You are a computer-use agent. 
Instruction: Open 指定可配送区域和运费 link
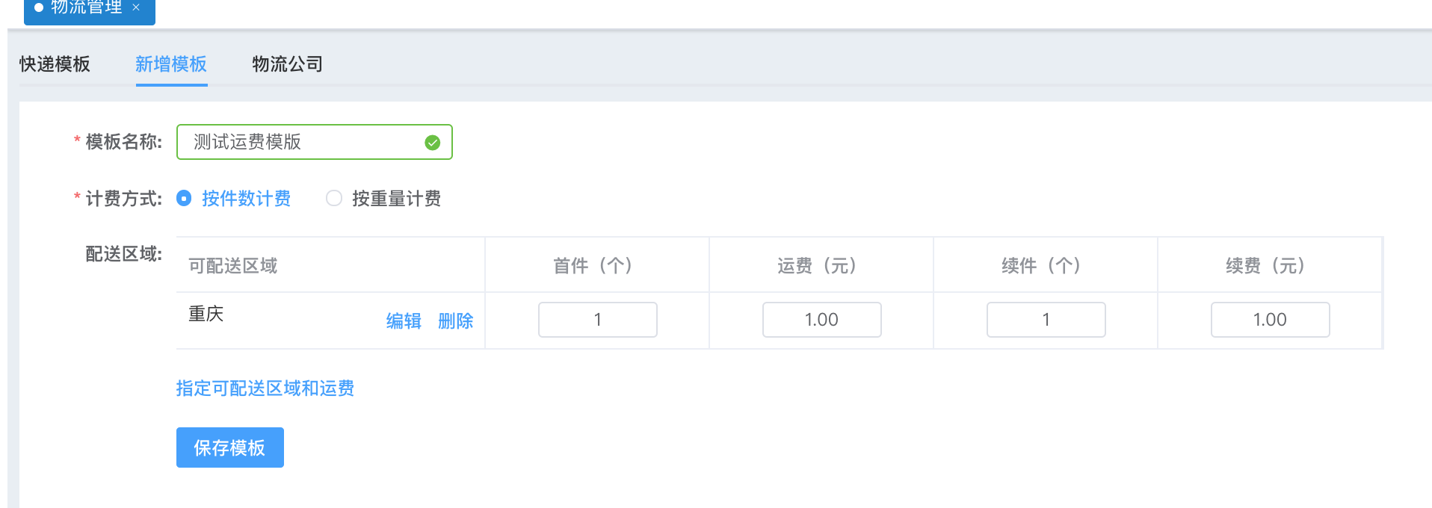click(x=265, y=388)
